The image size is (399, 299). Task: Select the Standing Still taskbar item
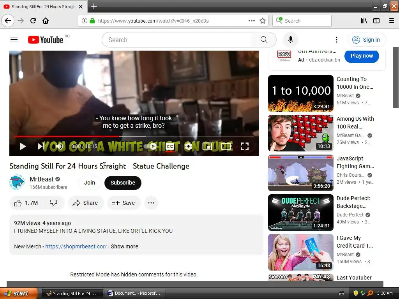[x=72, y=294]
